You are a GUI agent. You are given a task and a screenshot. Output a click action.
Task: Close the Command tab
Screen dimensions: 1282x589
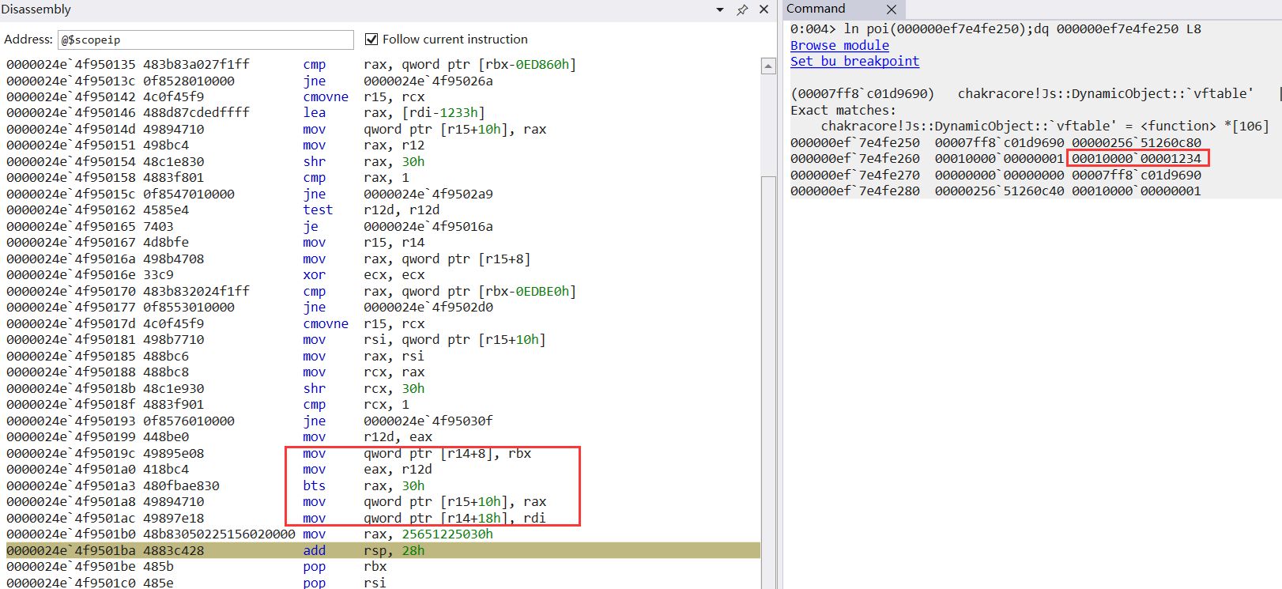pyautogui.click(x=891, y=9)
